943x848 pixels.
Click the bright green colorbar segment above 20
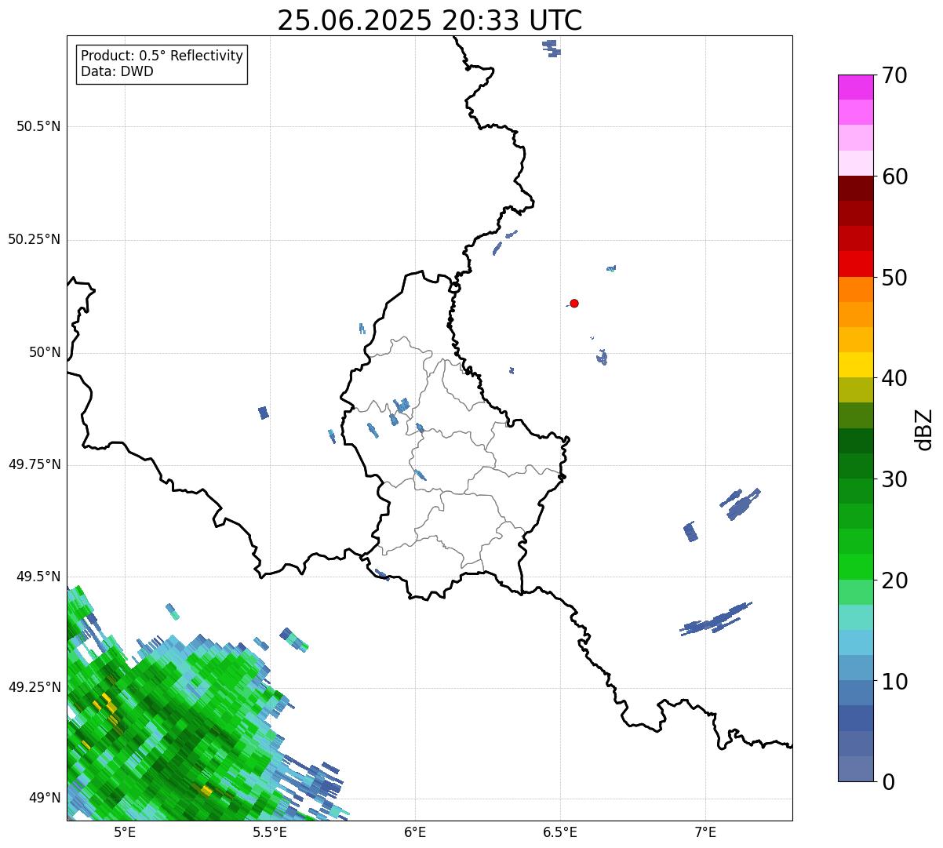tap(855, 566)
